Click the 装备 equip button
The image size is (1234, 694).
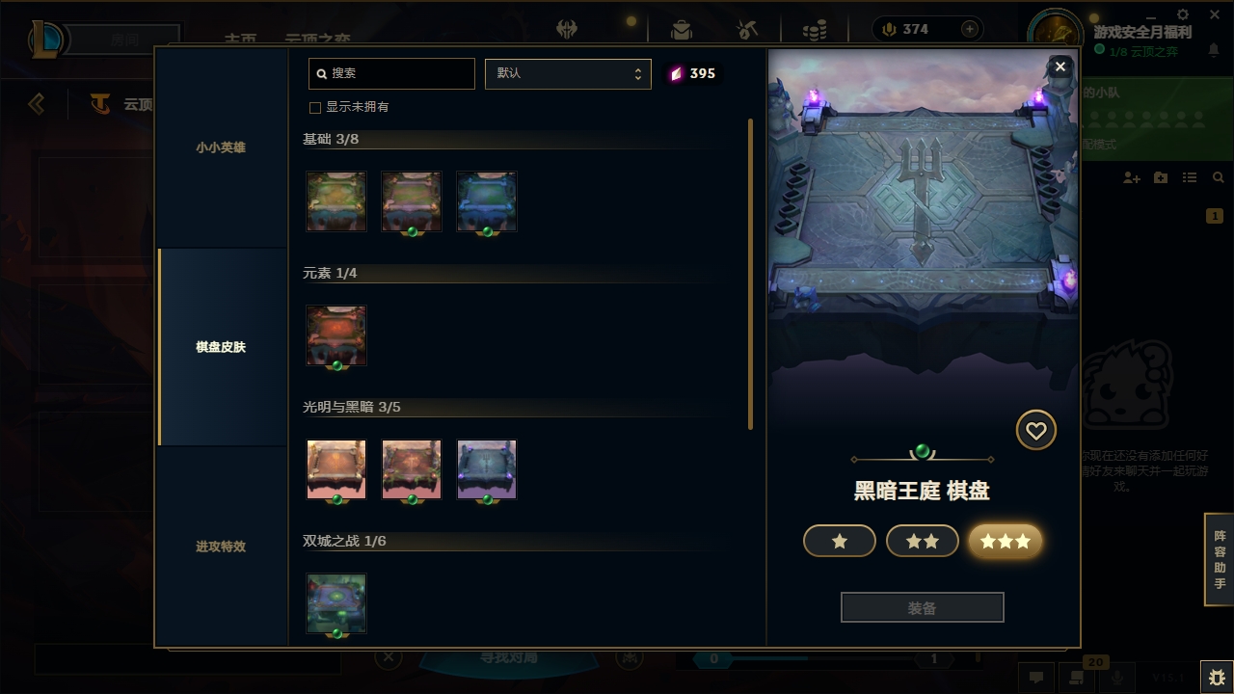coord(923,608)
